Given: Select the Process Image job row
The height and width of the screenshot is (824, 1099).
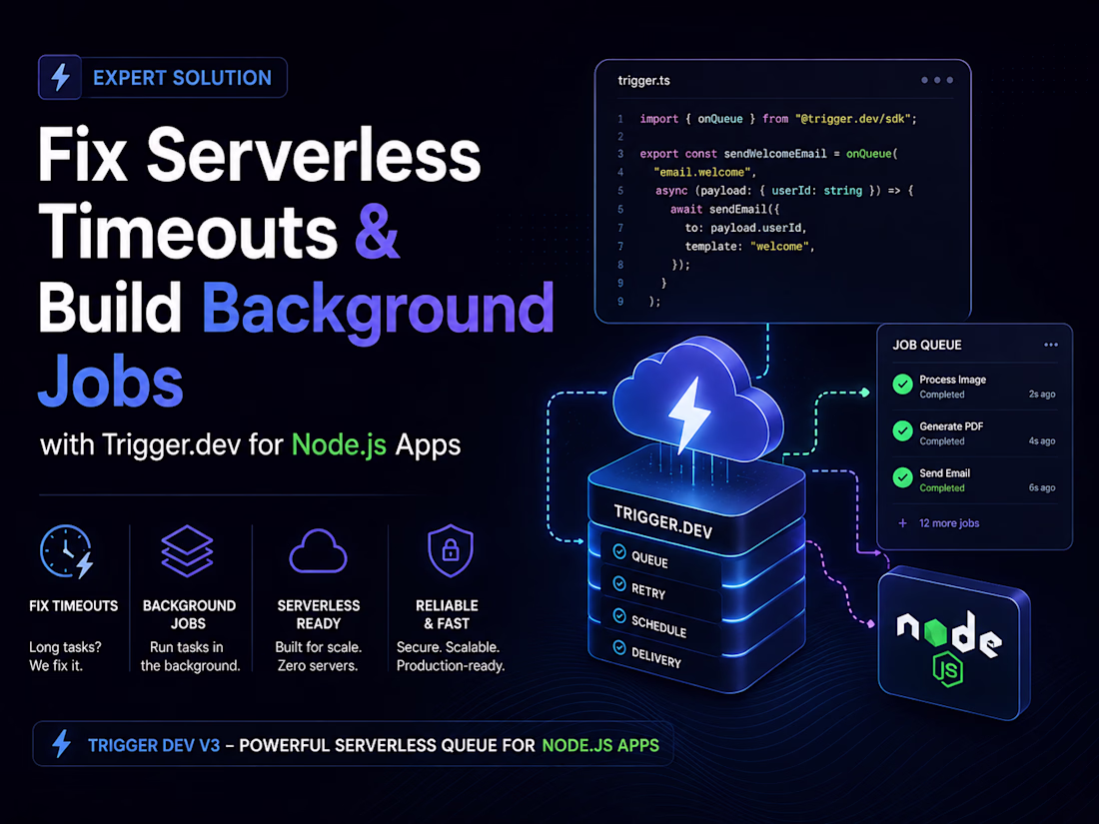Looking at the screenshot, I should [x=974, y=387].
